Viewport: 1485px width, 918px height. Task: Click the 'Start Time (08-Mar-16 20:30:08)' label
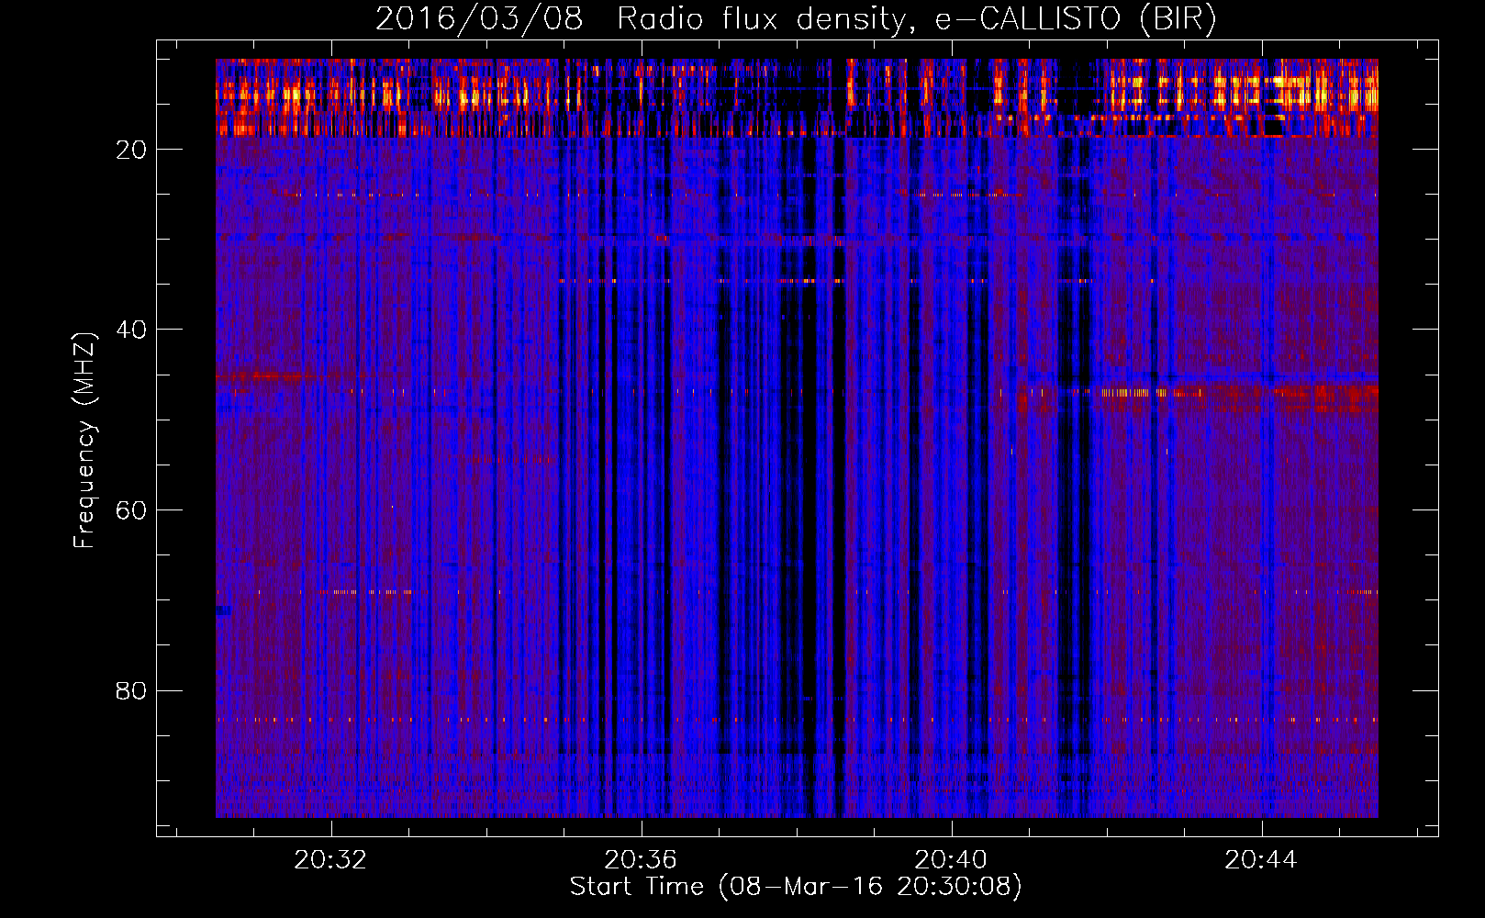(x=796, y=887)
